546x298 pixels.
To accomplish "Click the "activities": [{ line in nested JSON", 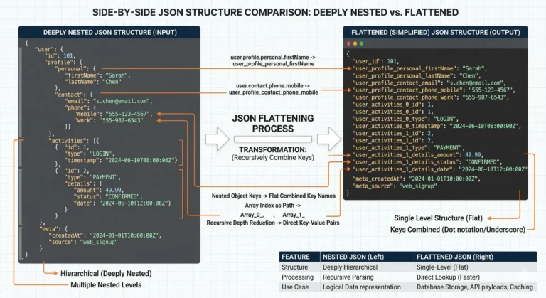I will pos(73,141).
